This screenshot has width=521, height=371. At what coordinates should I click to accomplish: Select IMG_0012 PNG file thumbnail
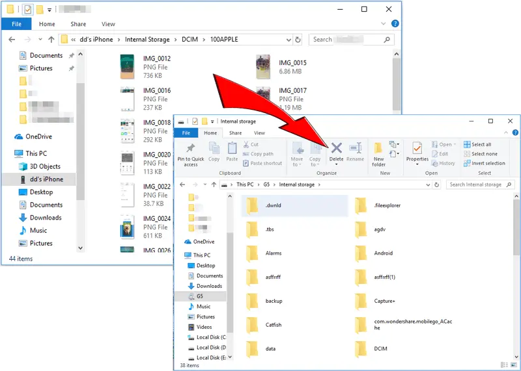click(x=127, y=67)
